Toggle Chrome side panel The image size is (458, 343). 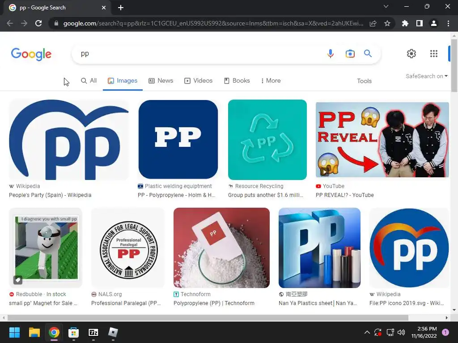[420, 23]
